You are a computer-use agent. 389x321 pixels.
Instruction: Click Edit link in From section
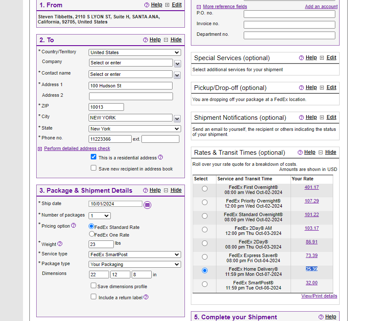177,5
